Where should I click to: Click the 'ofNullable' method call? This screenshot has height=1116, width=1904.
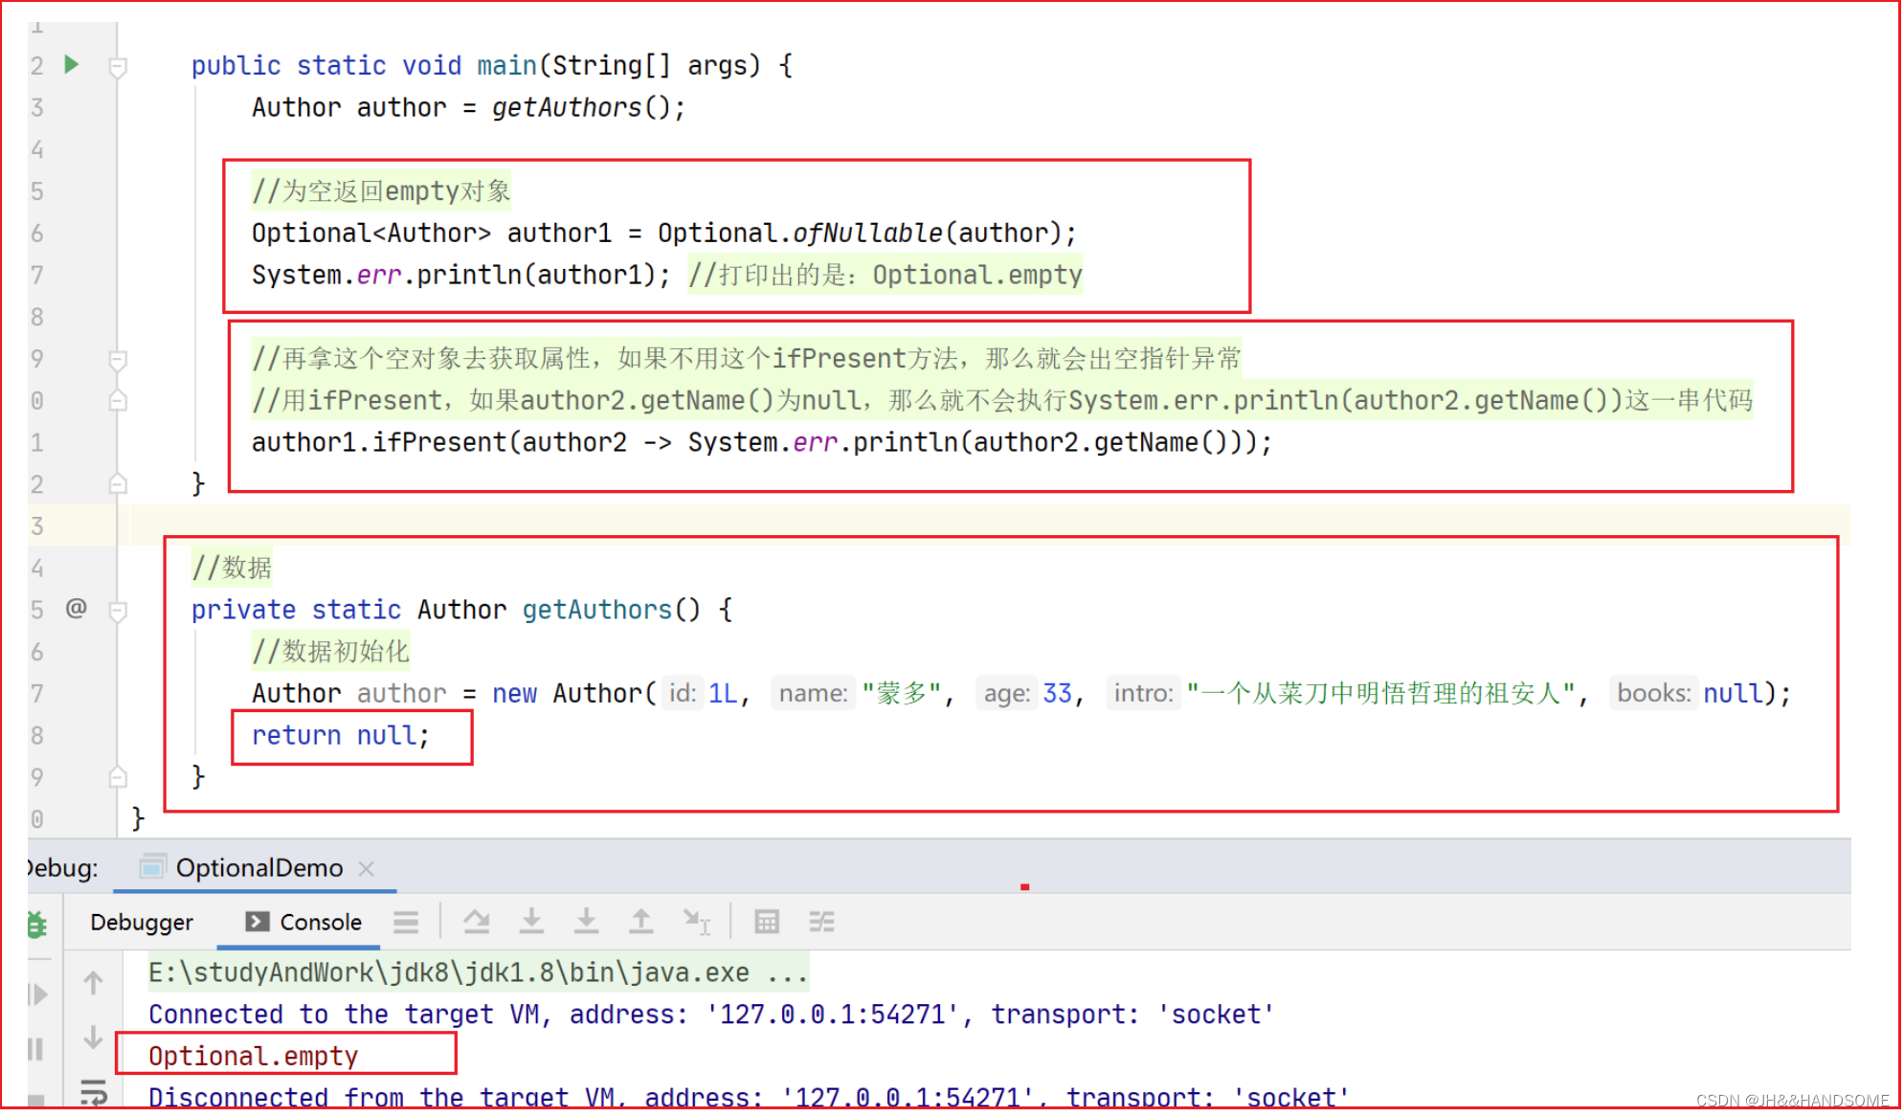click(x=867, y=233)
